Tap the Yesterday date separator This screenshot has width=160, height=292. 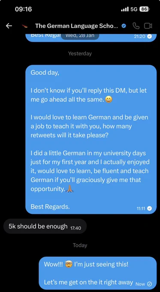coord(80,54)
